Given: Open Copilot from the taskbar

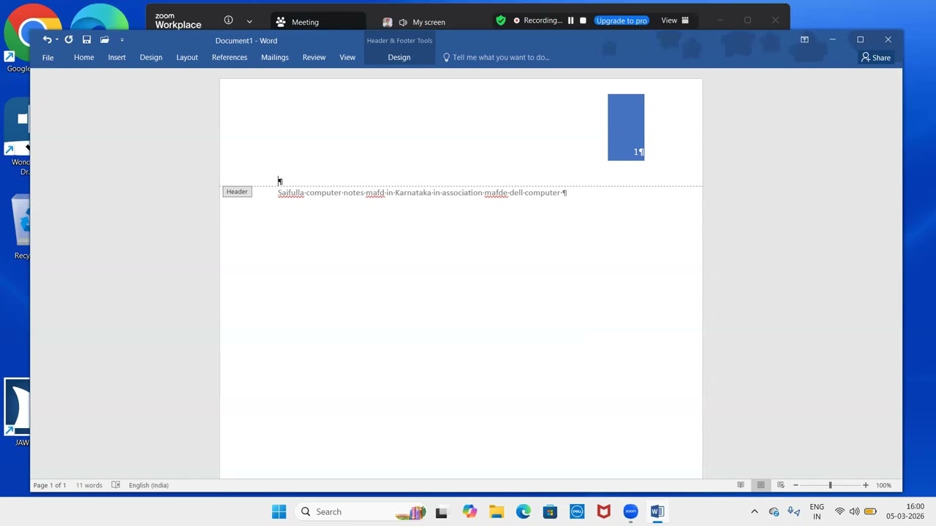Looking at the screenshot, I should 469,512.
